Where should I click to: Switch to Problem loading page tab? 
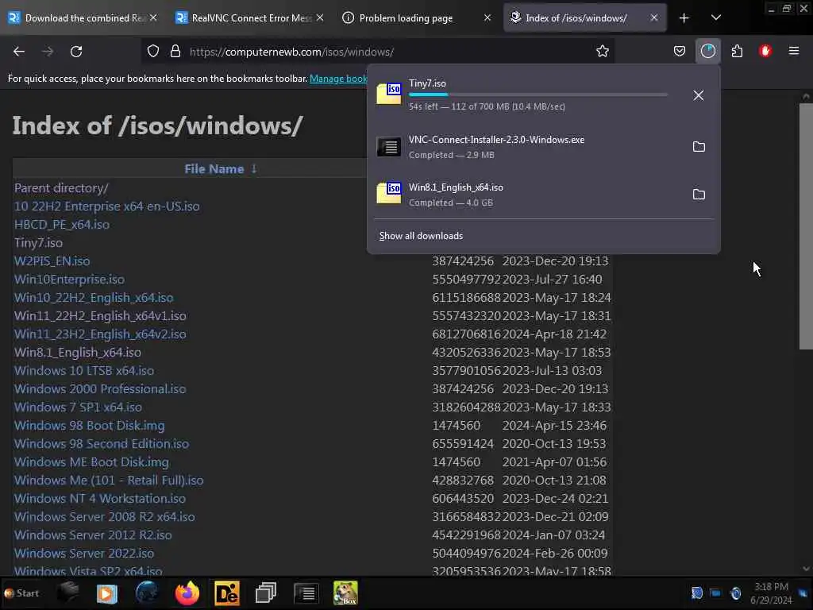417,18
